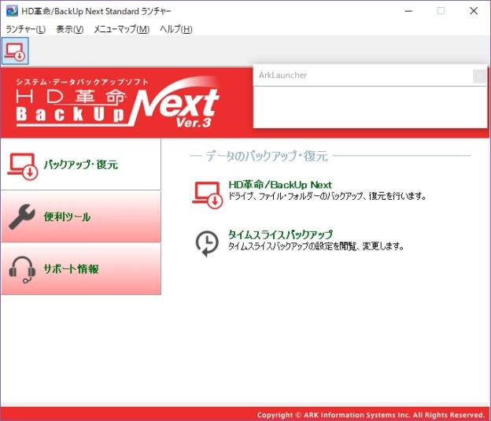Click the ドライブ、ファイル・フォルダー description text

click(x=327, y=197)
